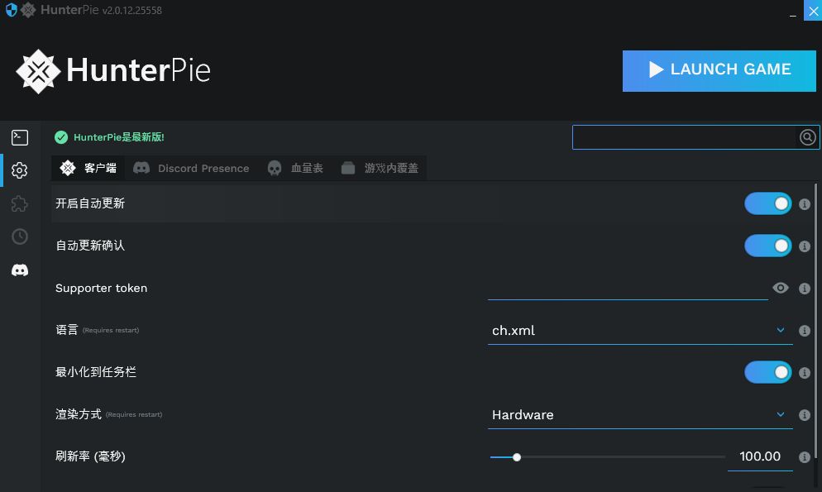This screenshot has width=822, height=492.
Task: Switch to the Discord Presence tab
Action: [x=192, y=168]
